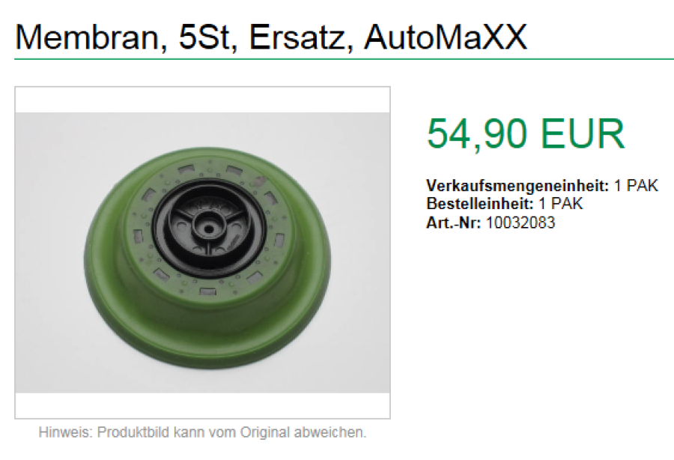The height and width of the screenshot is (460, 674).
Task: Click 1 PAK next to Verkaufsmengeneinheit
Action: [636, 185]
